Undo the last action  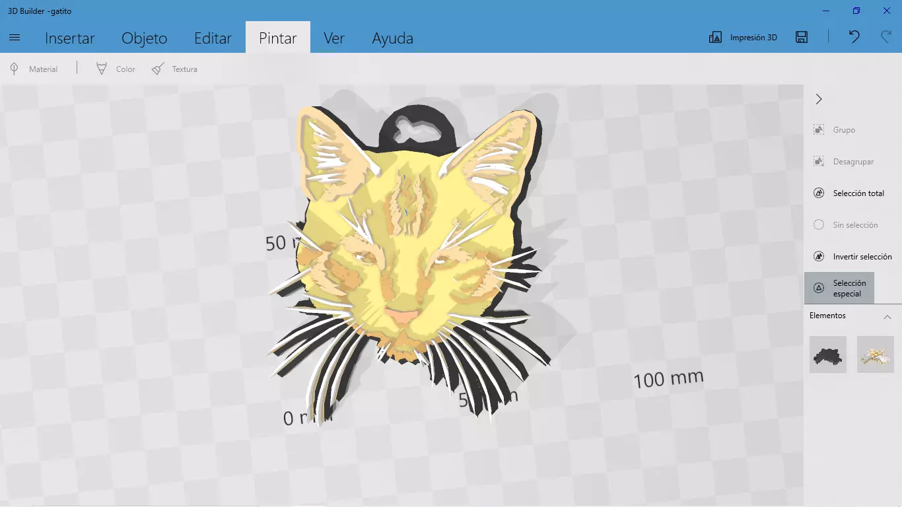[x=854, y=37]
